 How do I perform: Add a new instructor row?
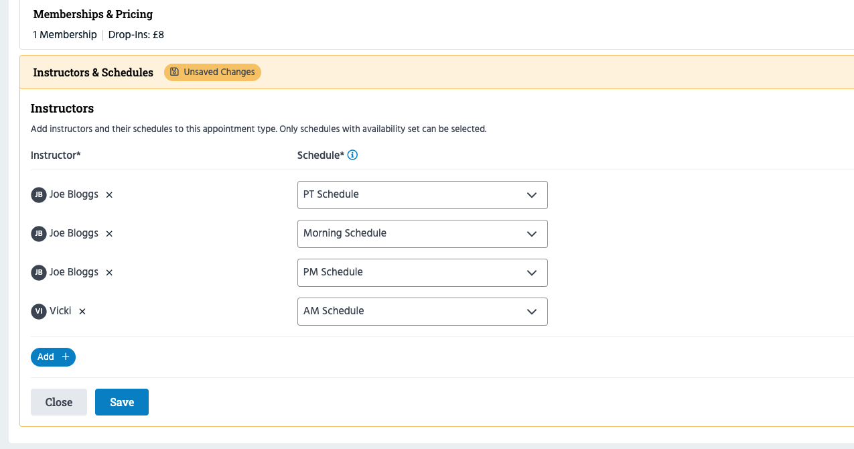[x=53, y=357]
